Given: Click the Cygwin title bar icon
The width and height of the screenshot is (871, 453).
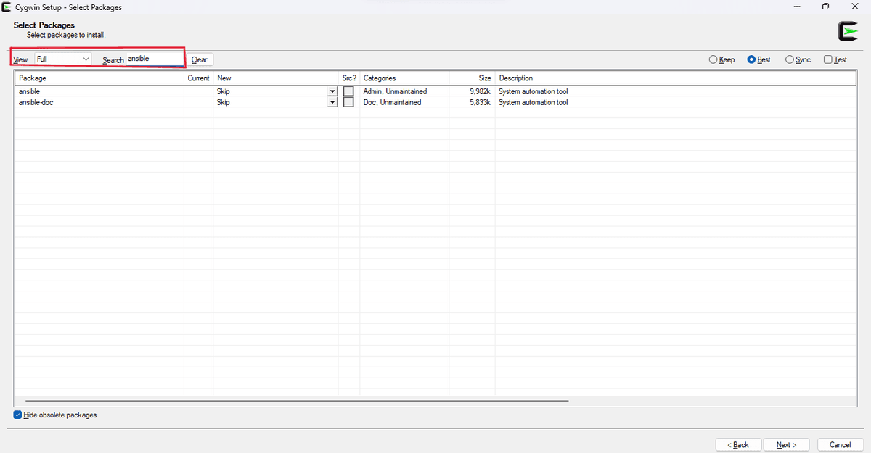Looking at the screenshot, I should pos(7,7).
